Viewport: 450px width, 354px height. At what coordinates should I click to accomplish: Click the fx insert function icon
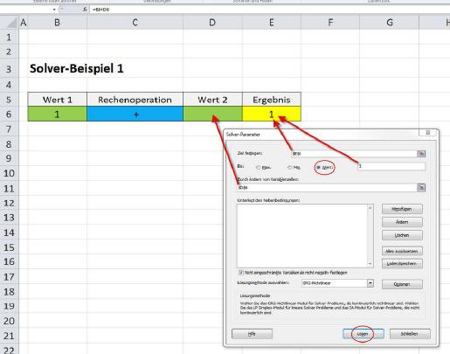[x=85, y=10]
